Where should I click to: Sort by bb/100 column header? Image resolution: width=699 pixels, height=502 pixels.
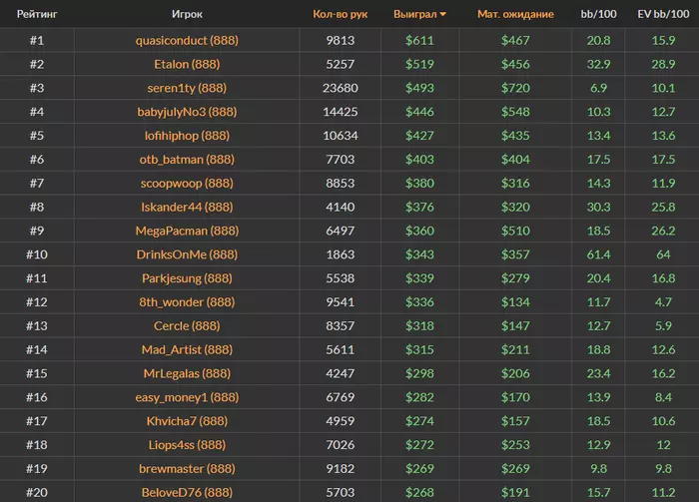point(599,15)
